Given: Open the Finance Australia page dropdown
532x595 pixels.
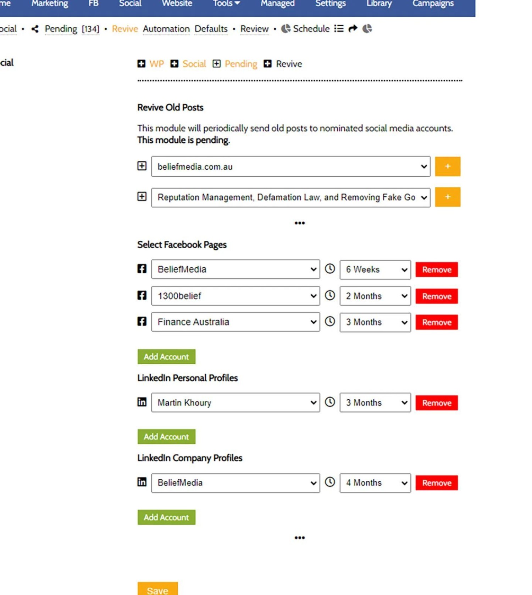Looking at the screenshot, I should (x=235, y=322).
